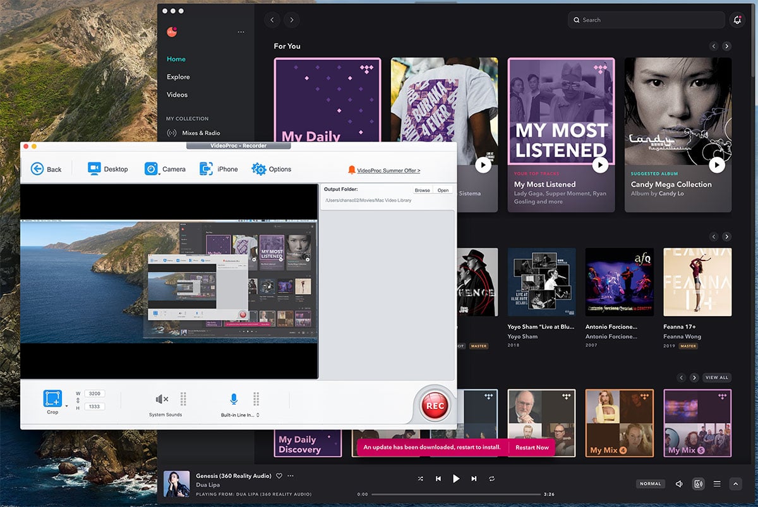Click Browse for output folder
Screen dimensions: 758x507
click(423, 190)
